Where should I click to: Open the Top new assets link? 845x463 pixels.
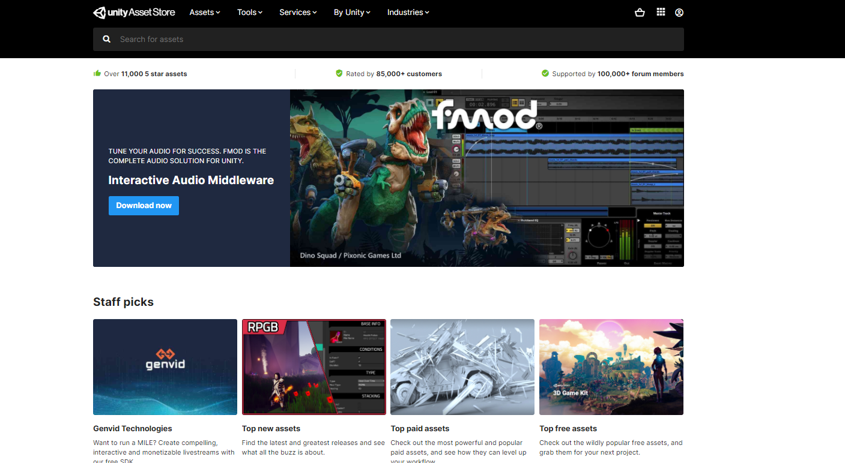pyautogui.click(x=271, y=429)
